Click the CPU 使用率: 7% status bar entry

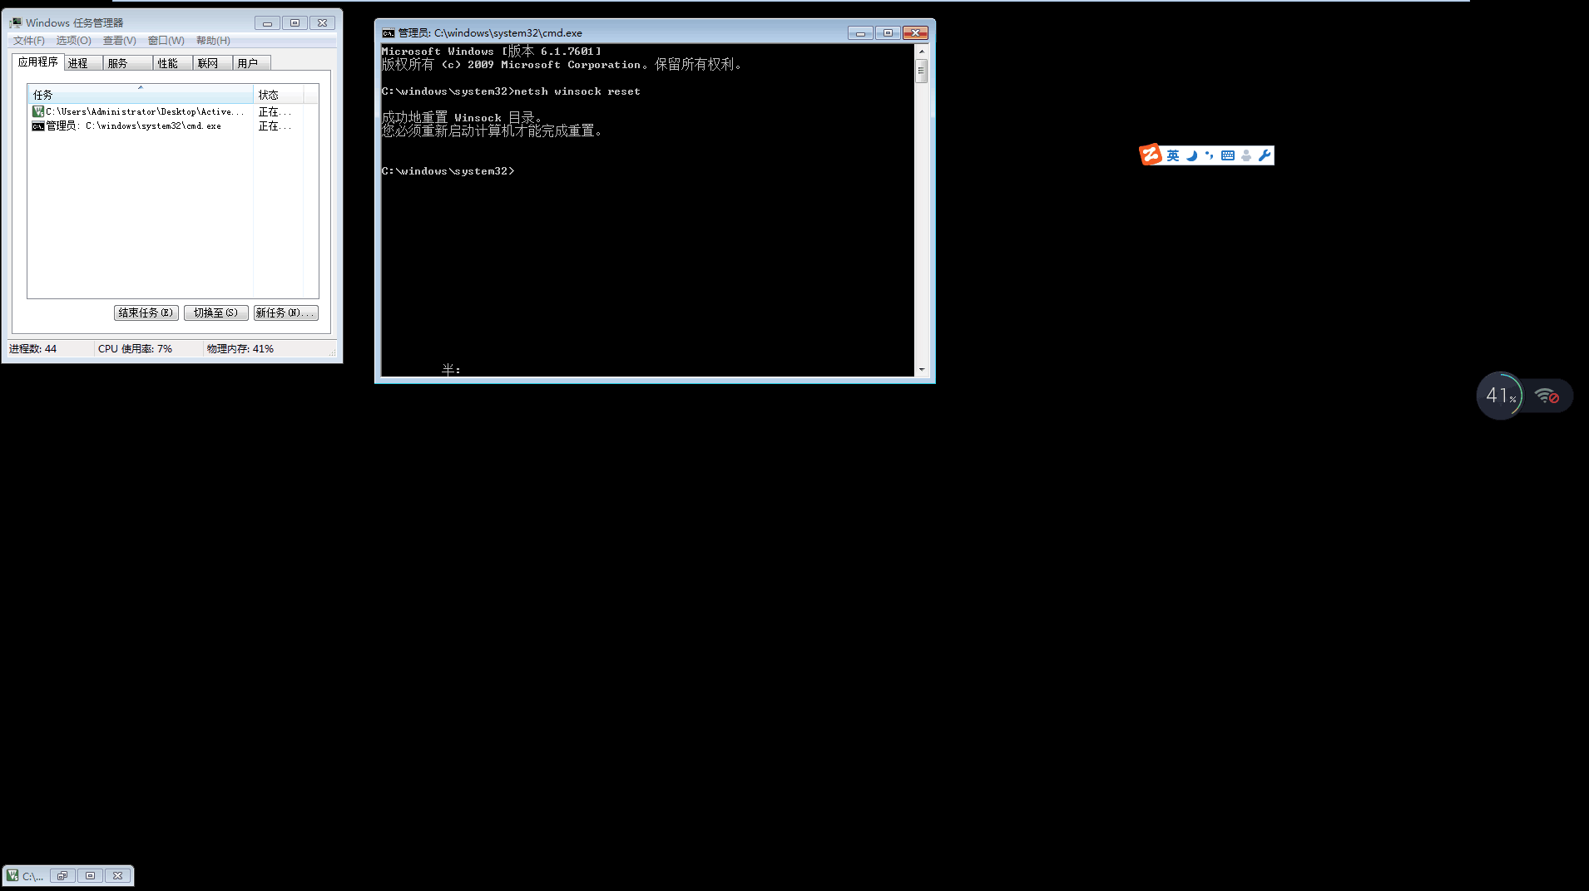coord(135,349)
